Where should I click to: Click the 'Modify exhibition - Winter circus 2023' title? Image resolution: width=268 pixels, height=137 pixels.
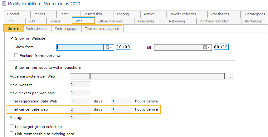[x=44, y=4]
